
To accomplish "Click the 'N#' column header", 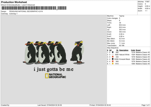I will (110, 50).
